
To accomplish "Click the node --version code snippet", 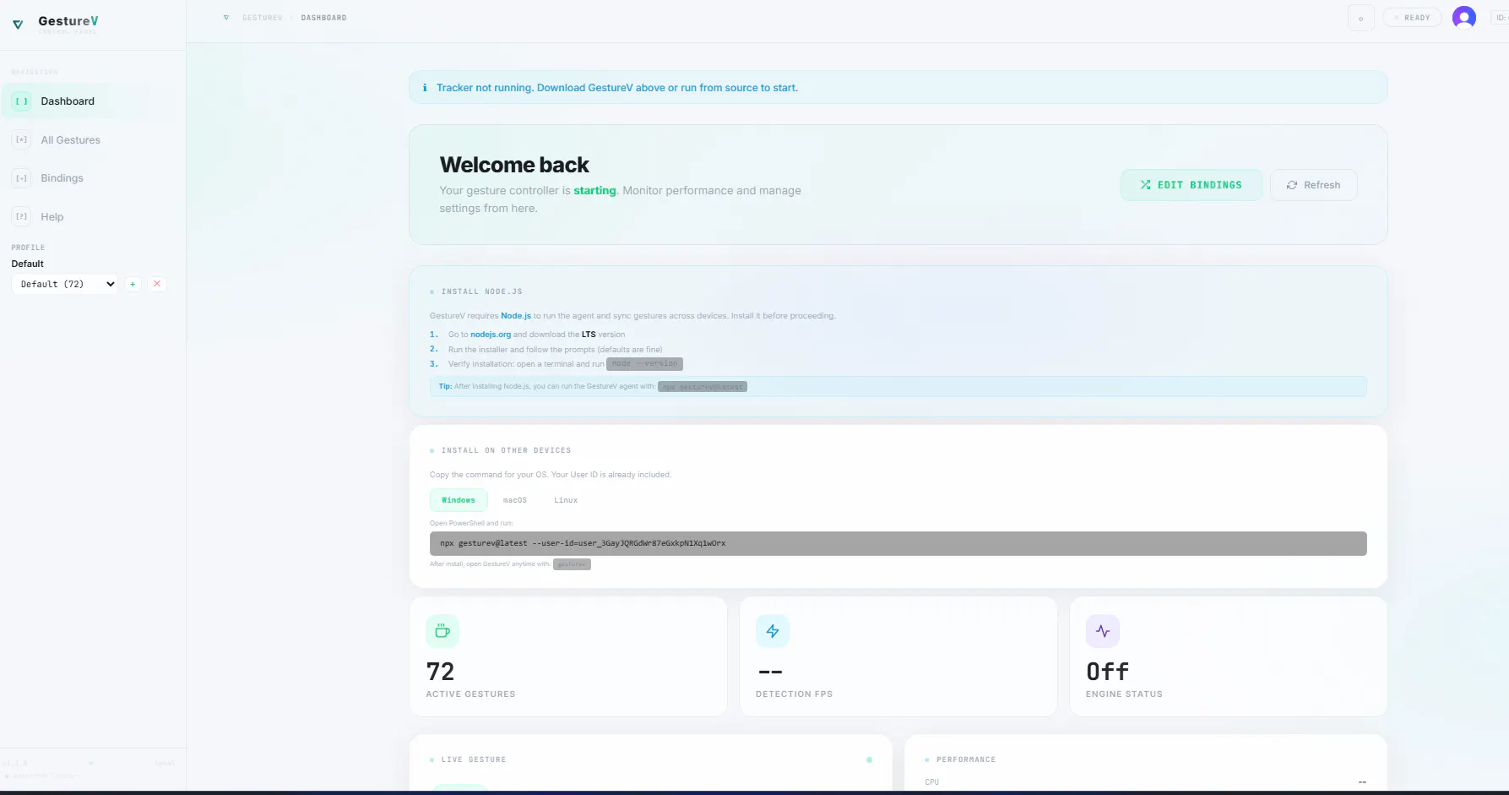I will [x=644, y=364].
